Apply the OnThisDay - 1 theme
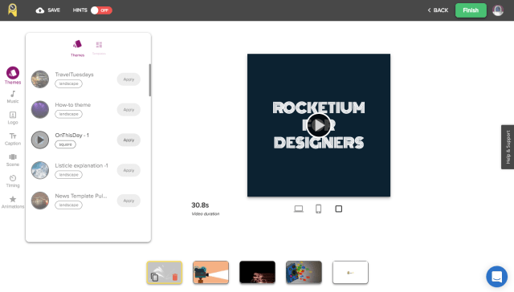The height and width of the screenshot is (292, 514). 128,140
